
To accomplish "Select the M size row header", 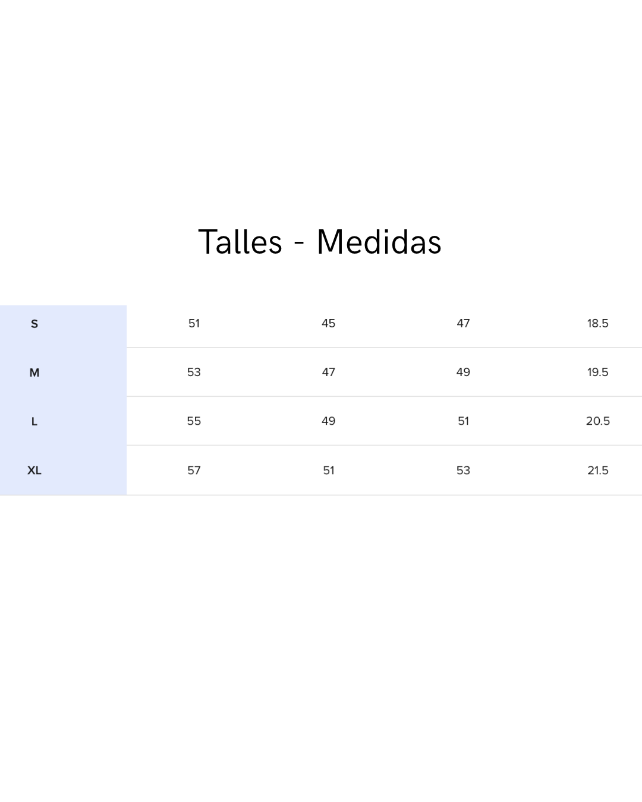I will tap(34, 372).
